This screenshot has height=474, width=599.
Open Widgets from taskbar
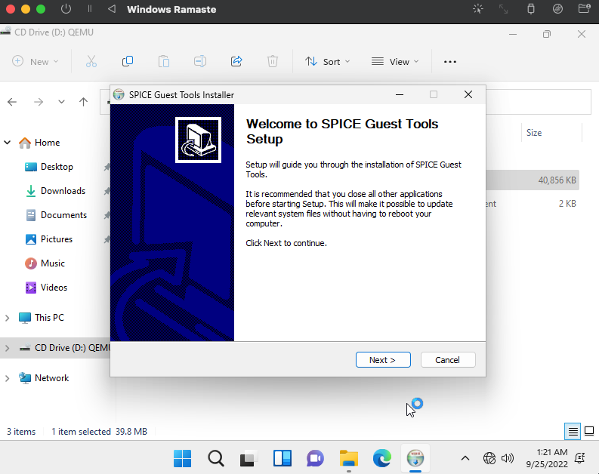click(283, 458)
